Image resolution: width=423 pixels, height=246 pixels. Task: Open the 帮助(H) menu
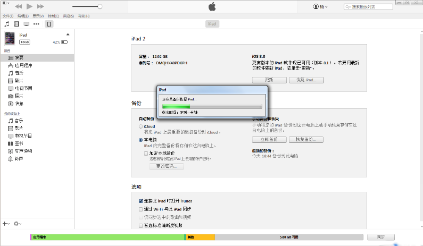point(84,16)
